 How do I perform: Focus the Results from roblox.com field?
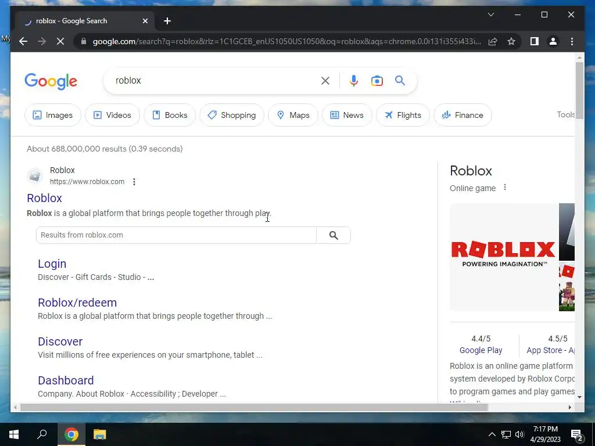pyautogui.click(x=176, y=235)
